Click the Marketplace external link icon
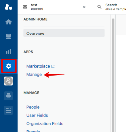This screenshot has height=132, width=126. coord(53,66)
